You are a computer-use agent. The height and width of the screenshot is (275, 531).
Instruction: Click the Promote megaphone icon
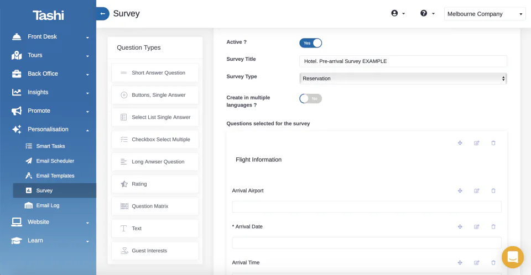(17, 110)
